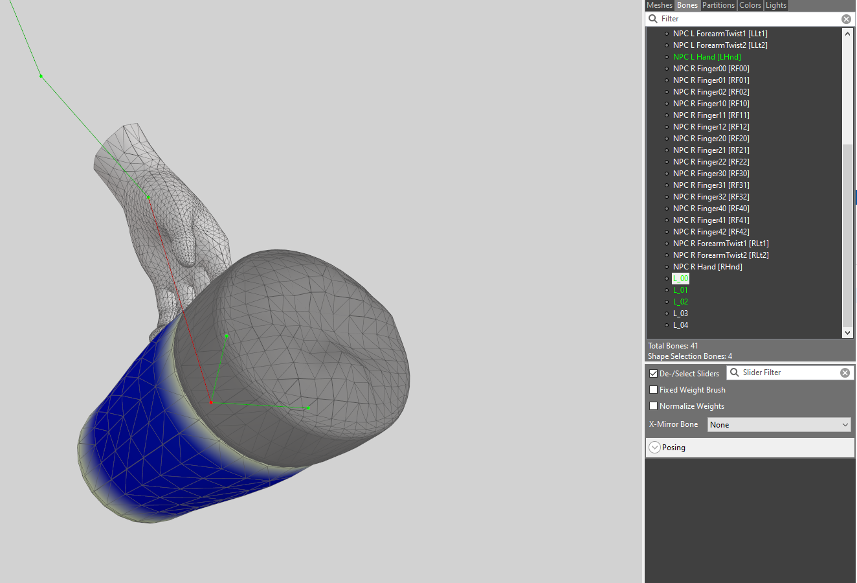Select the L_03 bone
Viewport: 857px width, 583px height.
680,314
